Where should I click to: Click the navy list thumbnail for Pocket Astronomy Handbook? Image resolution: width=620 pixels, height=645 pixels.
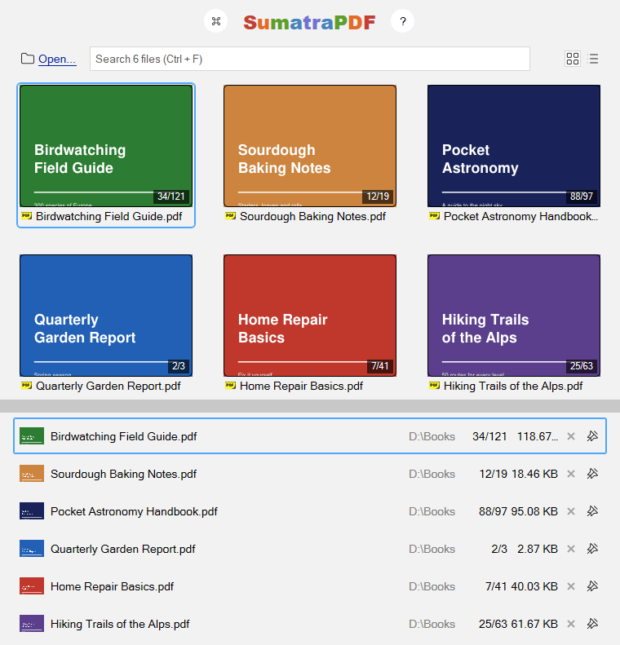(x=32, y=511)
